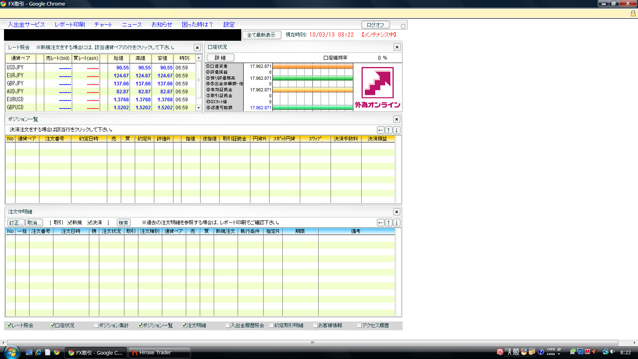638x359 pixels.
Task: Click the up arrow in ポジション一覧 panel
Action: coord(389,130)
